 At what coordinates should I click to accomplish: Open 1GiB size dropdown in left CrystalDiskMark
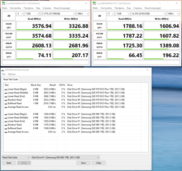[32, 14]
